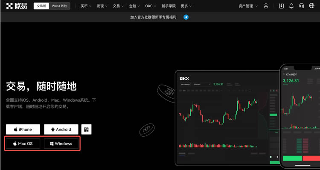Open the 新手学院 menu item
Image resolution: width=320 pixels, height=170 pixels.
pos(169,6)
